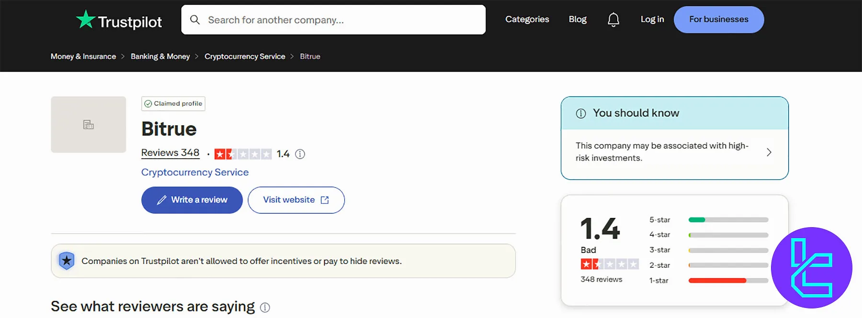Open the Blog menu item
Image resolution: width=862 pixels, height=318 pixels.
(578, 19)
